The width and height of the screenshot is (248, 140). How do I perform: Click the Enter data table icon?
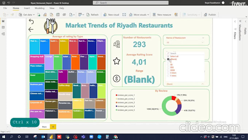(58, 15)
